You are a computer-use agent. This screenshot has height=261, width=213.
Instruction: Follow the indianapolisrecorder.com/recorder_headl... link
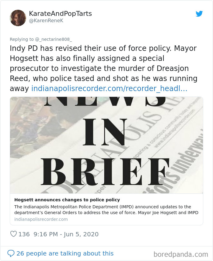pyautogui.click(x=109, y=88)
